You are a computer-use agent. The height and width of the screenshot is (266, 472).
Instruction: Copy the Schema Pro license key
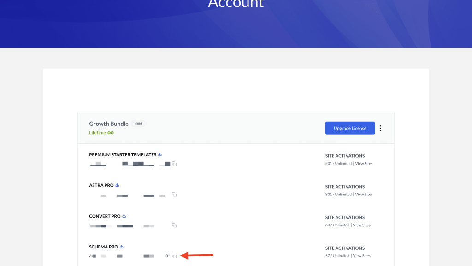point(174,255)
